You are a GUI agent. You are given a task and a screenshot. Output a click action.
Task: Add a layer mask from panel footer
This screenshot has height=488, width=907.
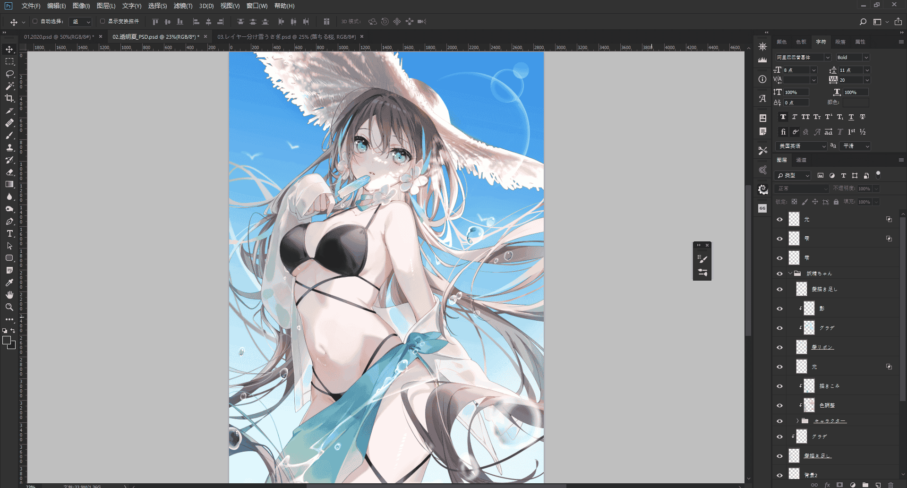click(x=839, y=485)
